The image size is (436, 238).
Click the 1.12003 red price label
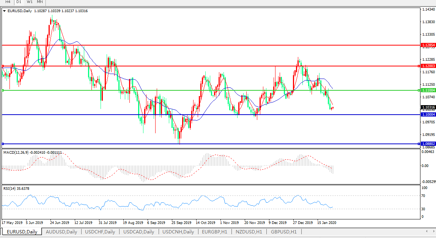point(428,66)
